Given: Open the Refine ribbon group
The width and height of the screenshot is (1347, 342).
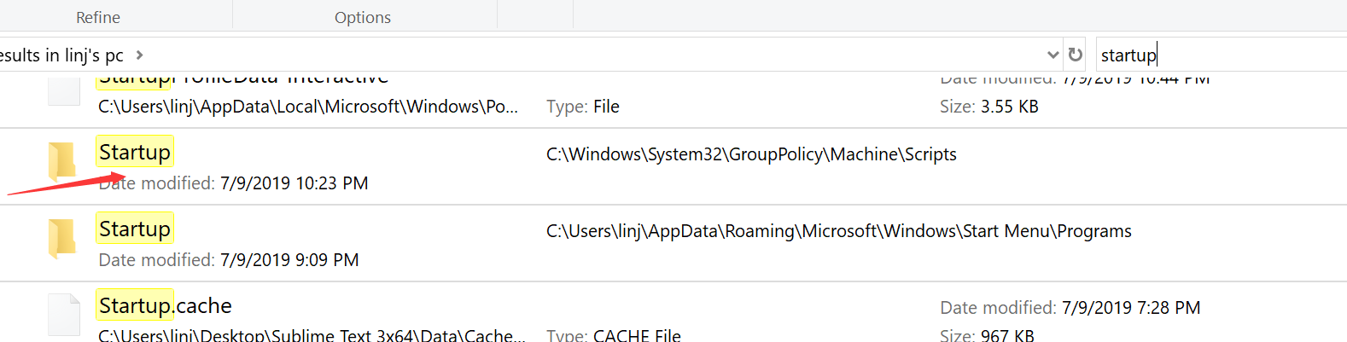Looking at the screenshot, I should tap(98, 17).
